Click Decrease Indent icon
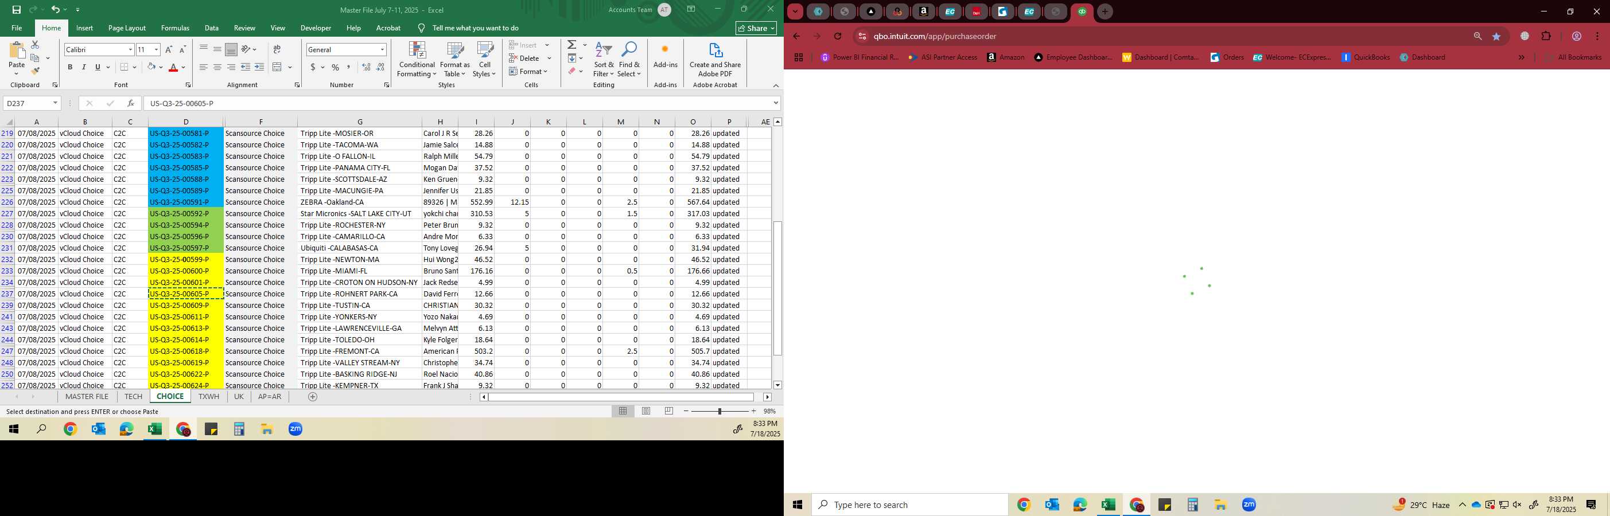The width and height of the screenshot is (1610, 516). pos(246,68)
